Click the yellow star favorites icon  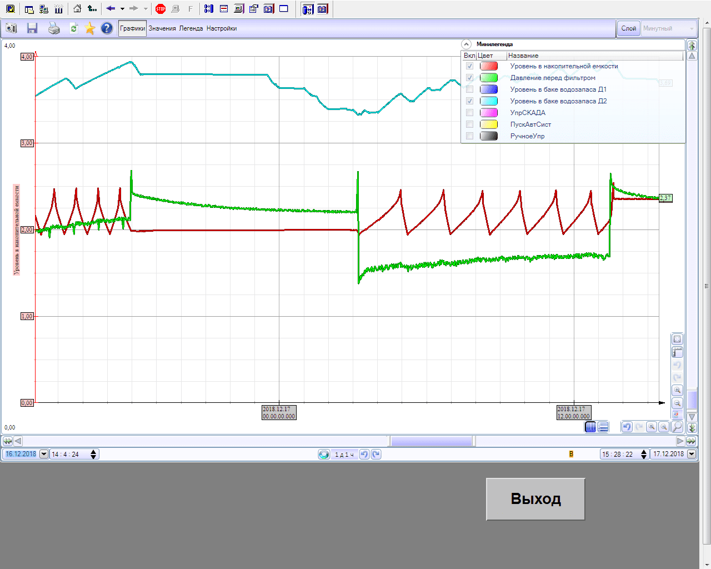pyautogui.click(x=90, y=28)
